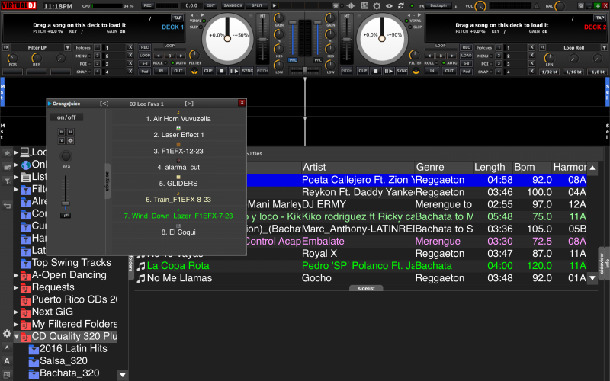The height and width of the screenshot is (381, 610).
Task: Sort tracks by Length column header
Action: (493, 167)
